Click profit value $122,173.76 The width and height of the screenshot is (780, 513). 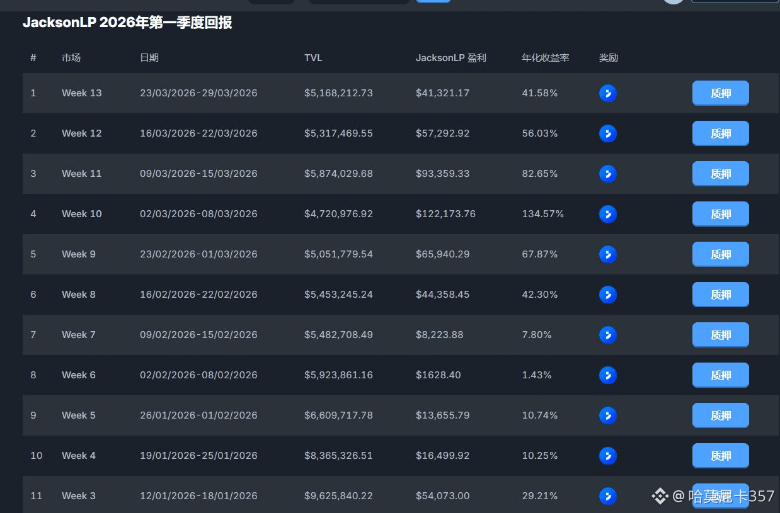click(445, 214)
